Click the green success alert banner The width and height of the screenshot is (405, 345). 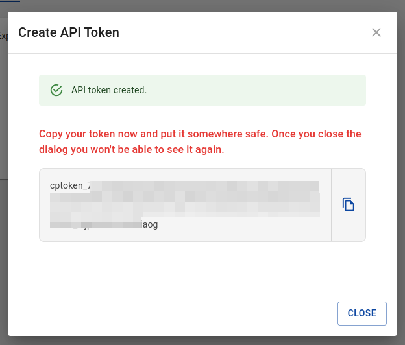tap(202, 90)
